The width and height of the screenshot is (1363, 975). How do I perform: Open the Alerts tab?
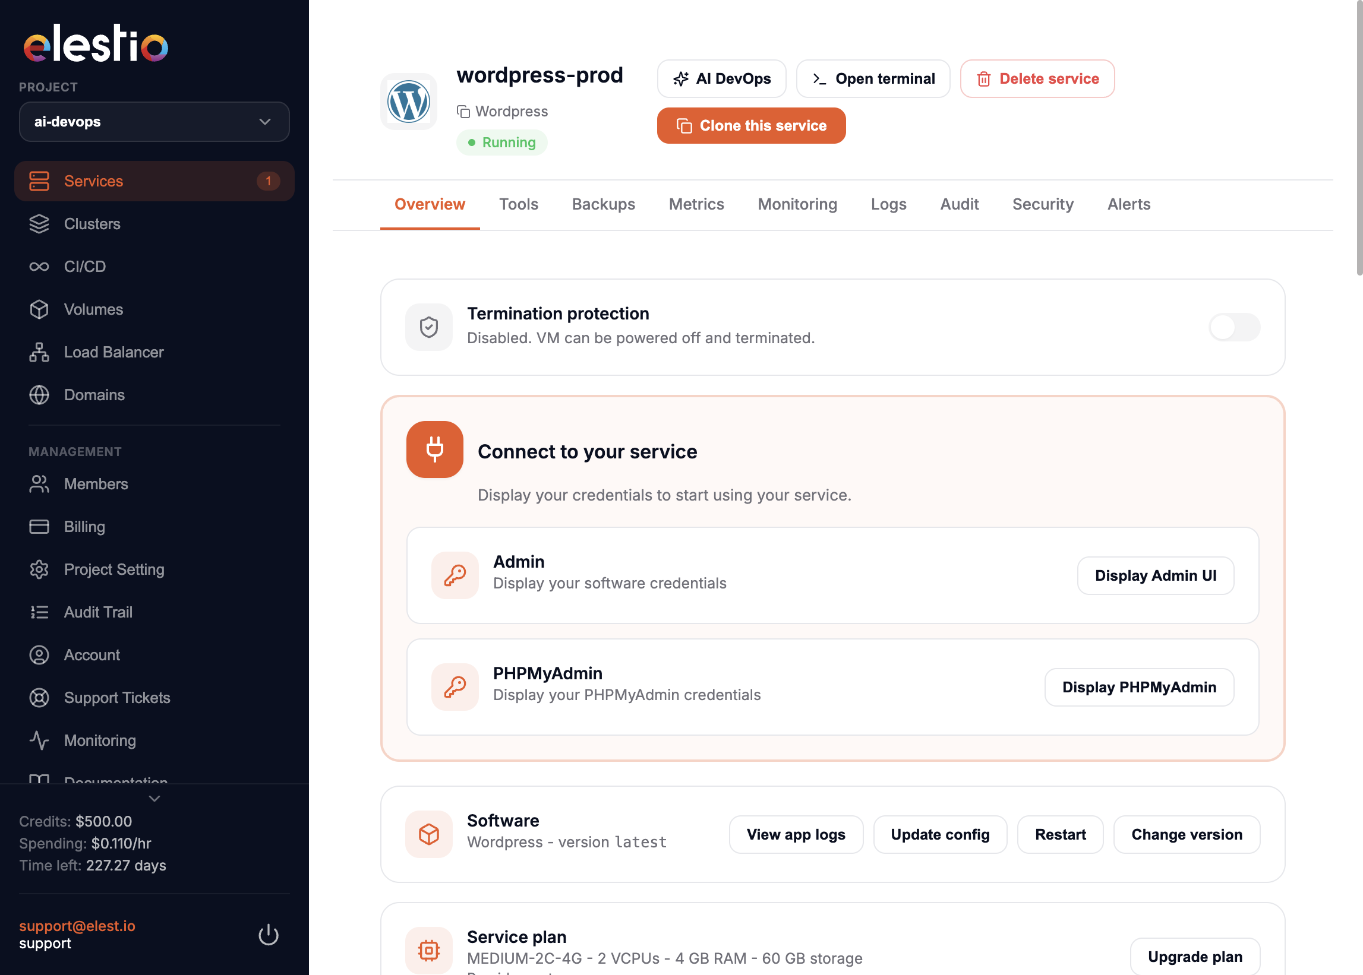pyautogui.click(x=1129, y=205)
